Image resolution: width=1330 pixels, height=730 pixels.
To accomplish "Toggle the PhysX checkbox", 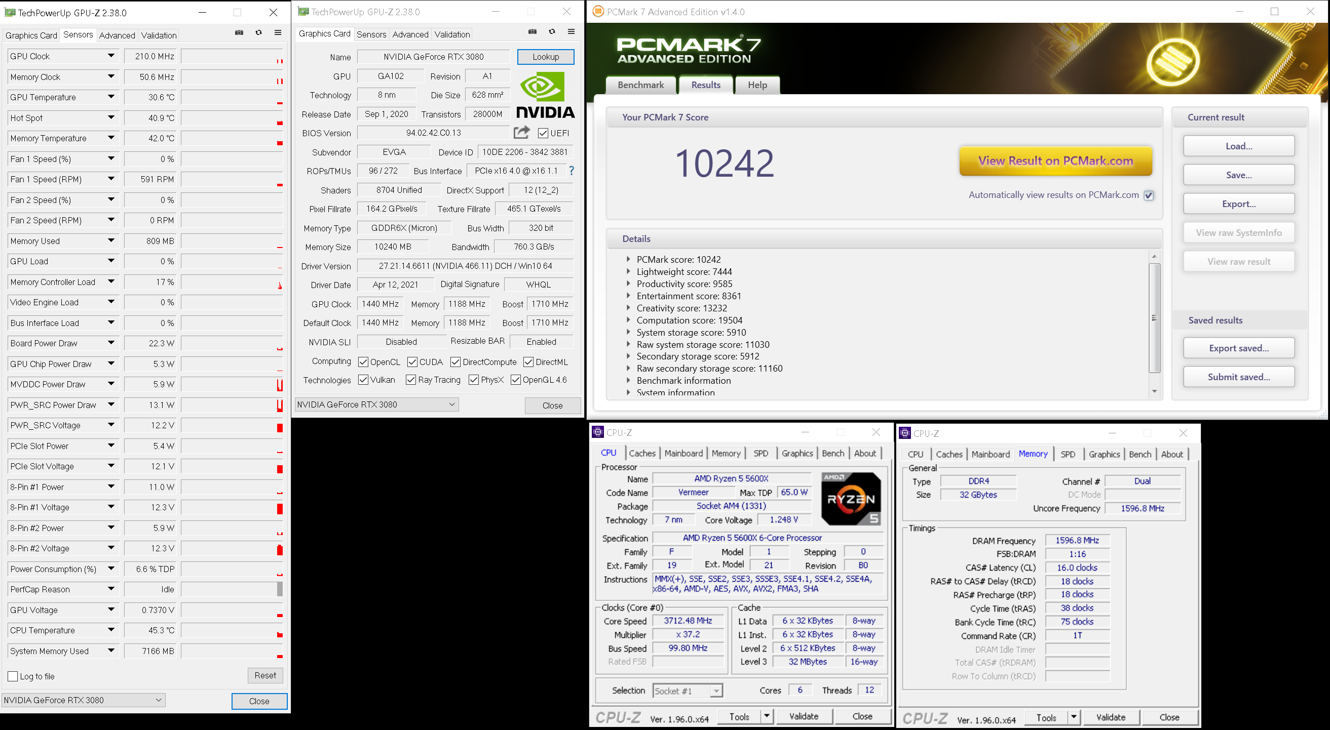I will (x=473, y=380).
